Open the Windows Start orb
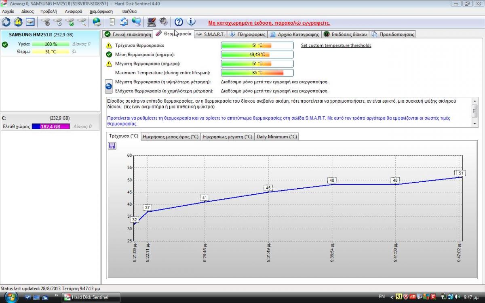Image resolution: width=485 pixels, height=303 pixels. pyautogui.click(x=11, y=297)
